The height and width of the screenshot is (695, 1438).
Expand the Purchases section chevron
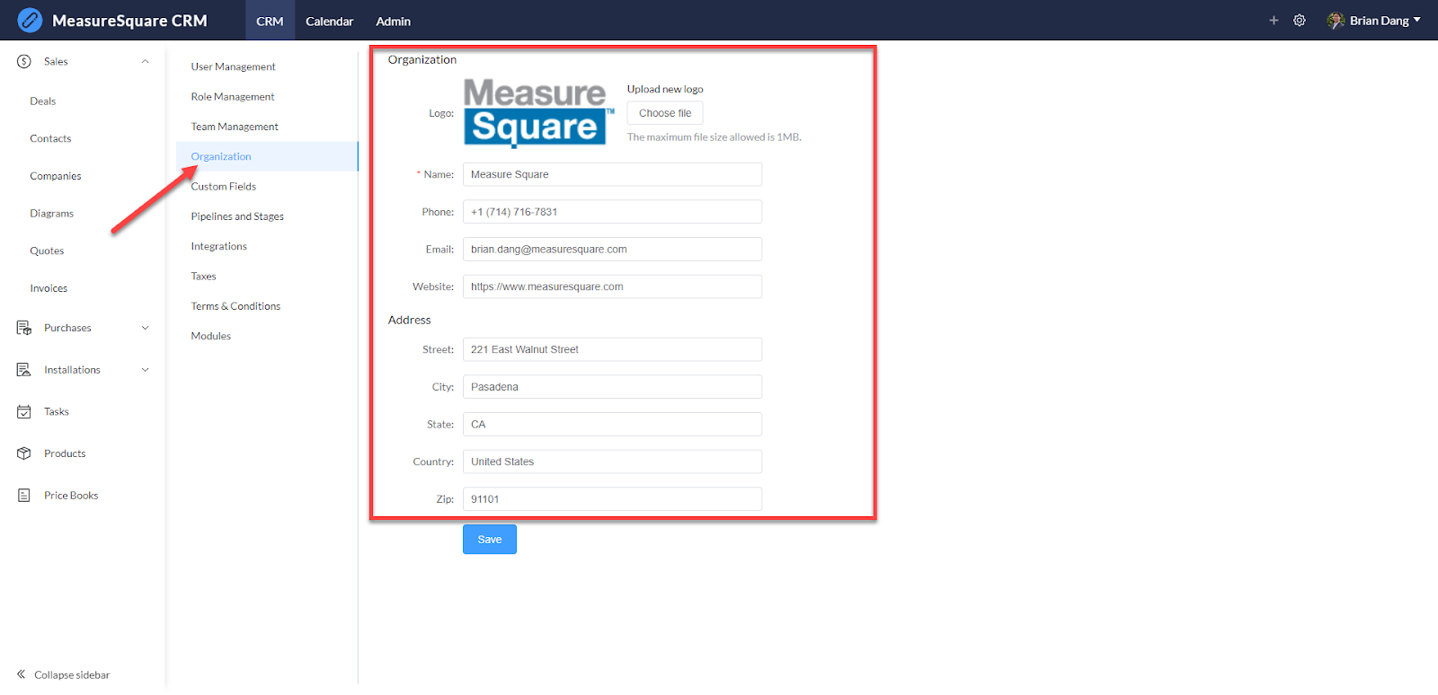pos(146,328)
